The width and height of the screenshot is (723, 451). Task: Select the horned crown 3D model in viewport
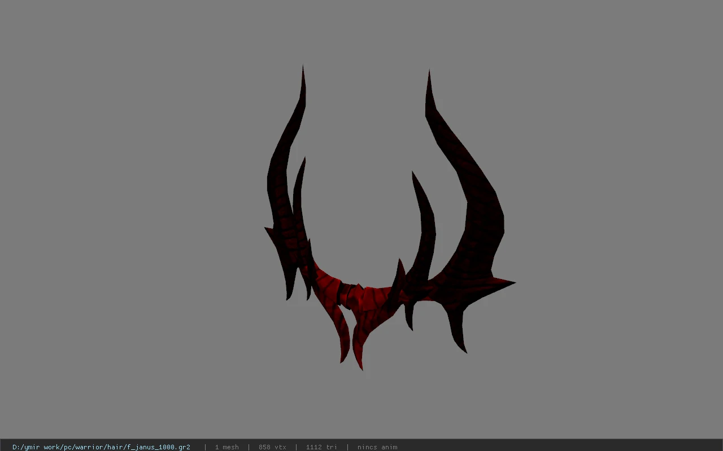click(x=389, y=218)
